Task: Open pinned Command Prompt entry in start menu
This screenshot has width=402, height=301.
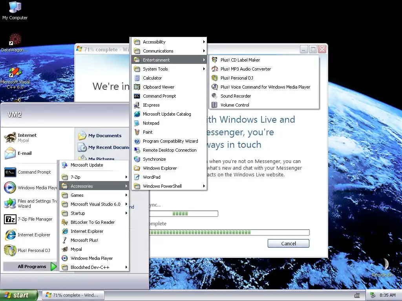Action: point(30,172)
